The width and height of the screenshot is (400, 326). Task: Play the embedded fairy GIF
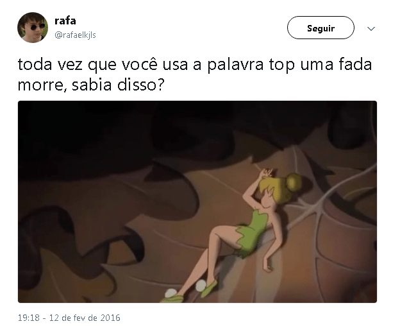(x=197, y=202)
